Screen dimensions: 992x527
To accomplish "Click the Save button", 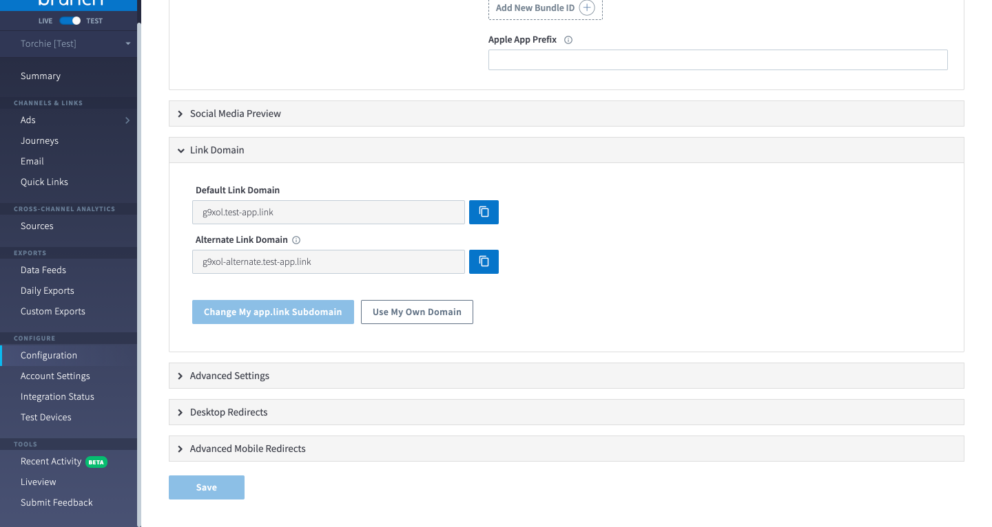I will tap(207, 487).
